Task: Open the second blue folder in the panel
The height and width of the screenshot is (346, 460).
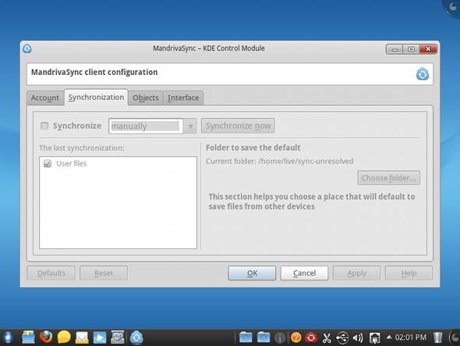Action: [264, 337]
